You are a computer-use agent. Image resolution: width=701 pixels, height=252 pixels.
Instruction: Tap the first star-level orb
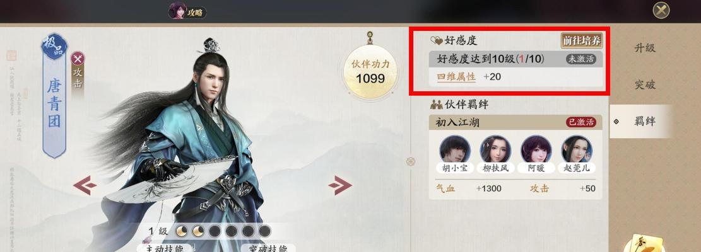point(182,231)
